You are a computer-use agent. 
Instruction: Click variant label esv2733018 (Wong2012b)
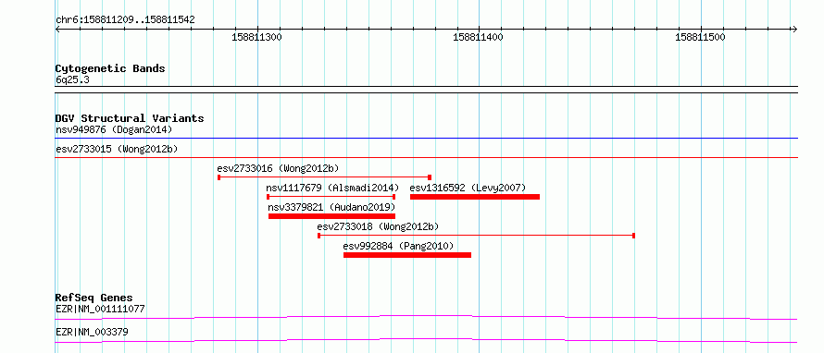[x=378, y=226]
